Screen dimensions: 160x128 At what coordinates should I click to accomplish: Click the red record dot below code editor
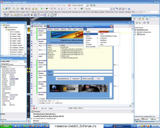[34, 108]
